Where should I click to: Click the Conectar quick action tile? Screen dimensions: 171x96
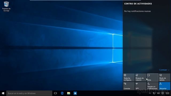click(x=129, y=86)
